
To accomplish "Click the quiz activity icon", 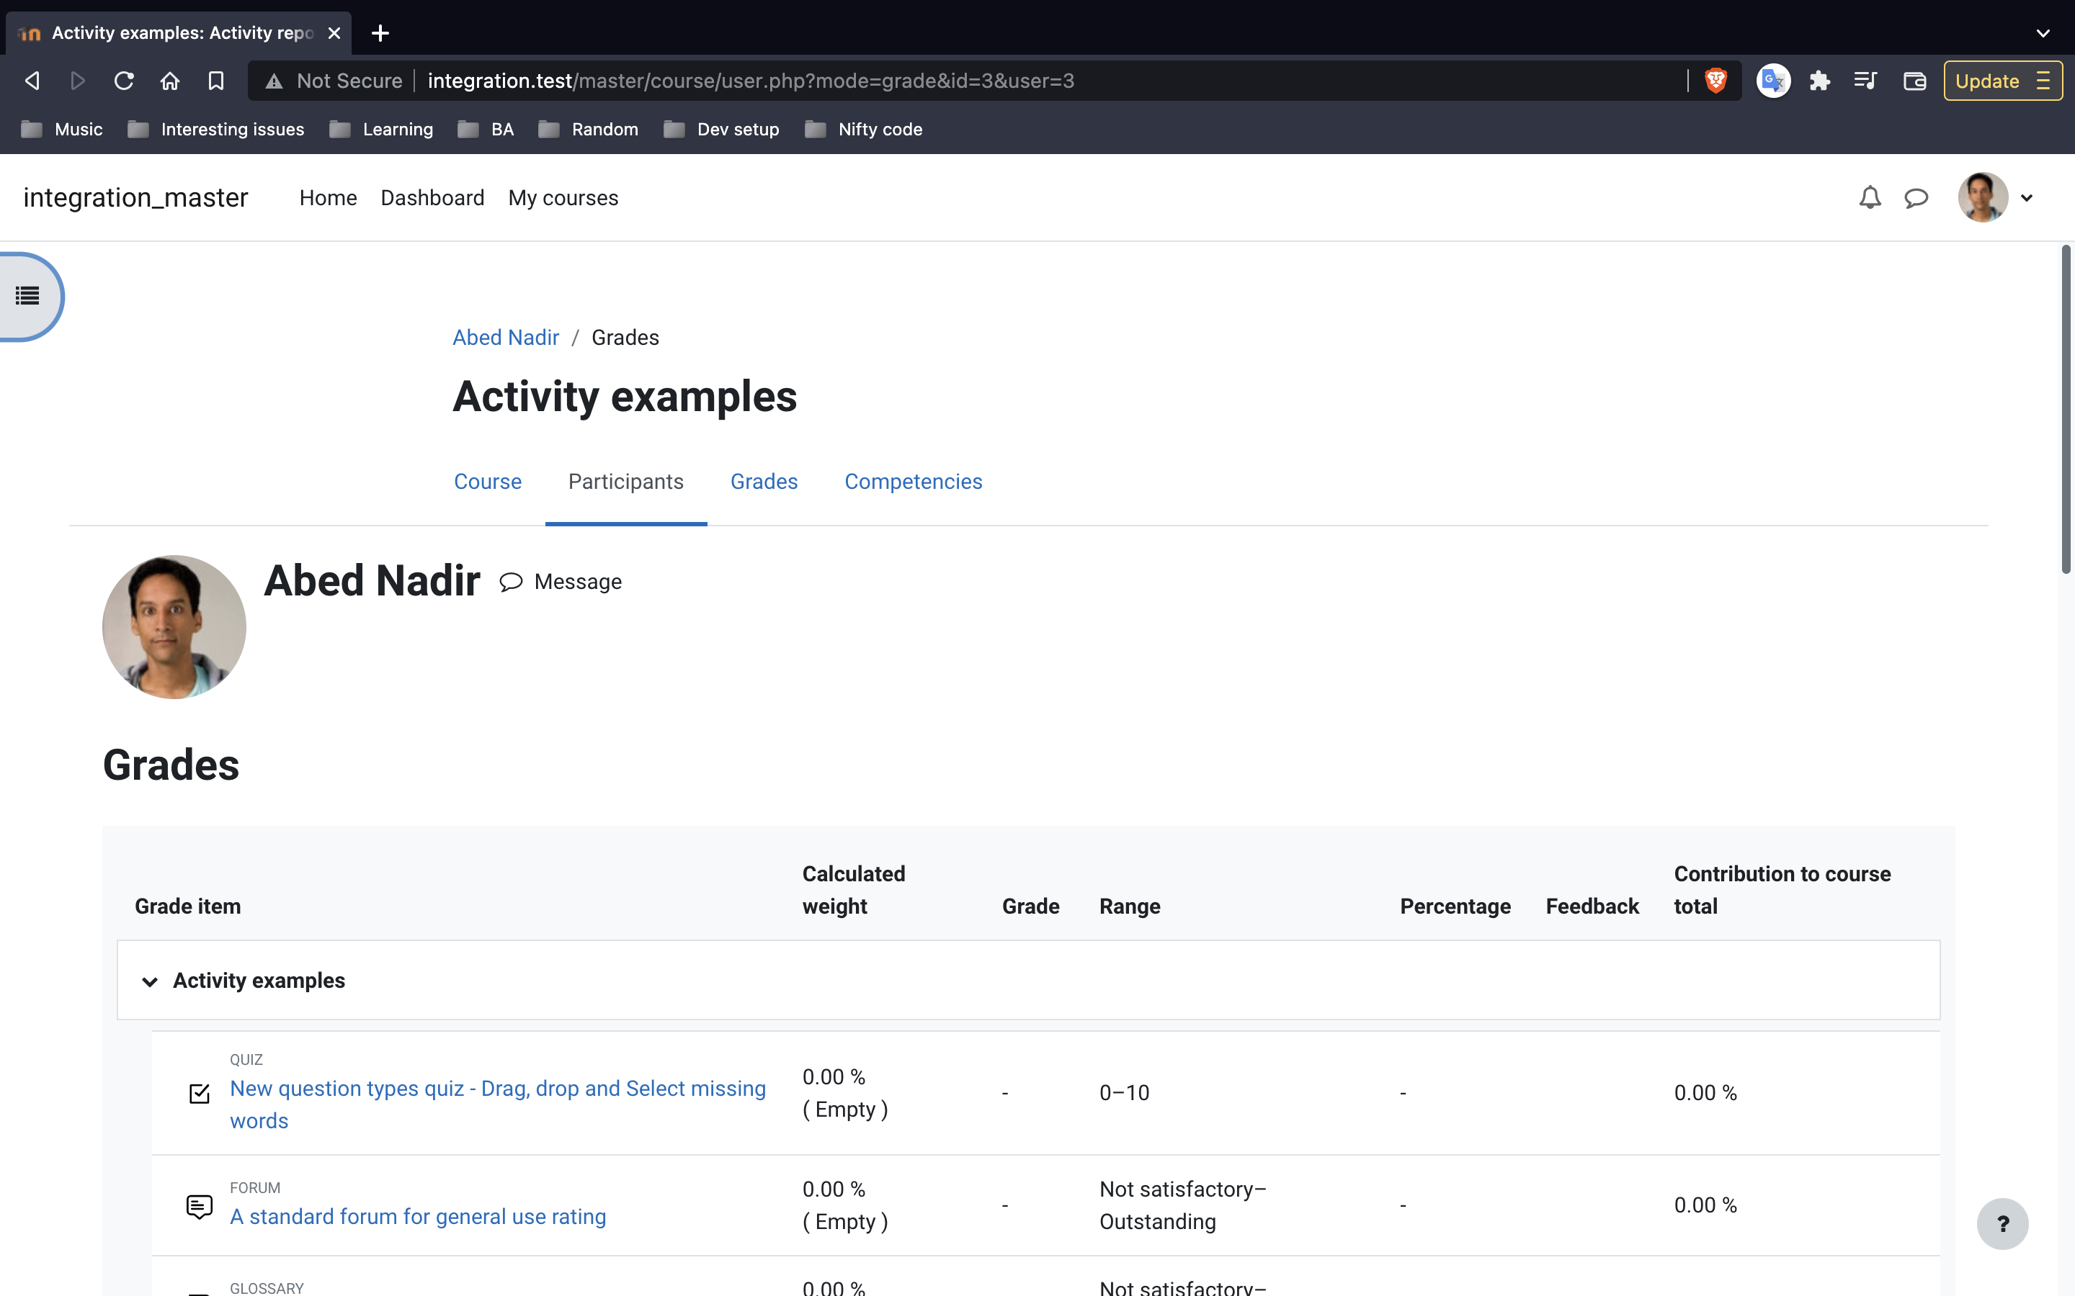I will (x=199, y=1093).
